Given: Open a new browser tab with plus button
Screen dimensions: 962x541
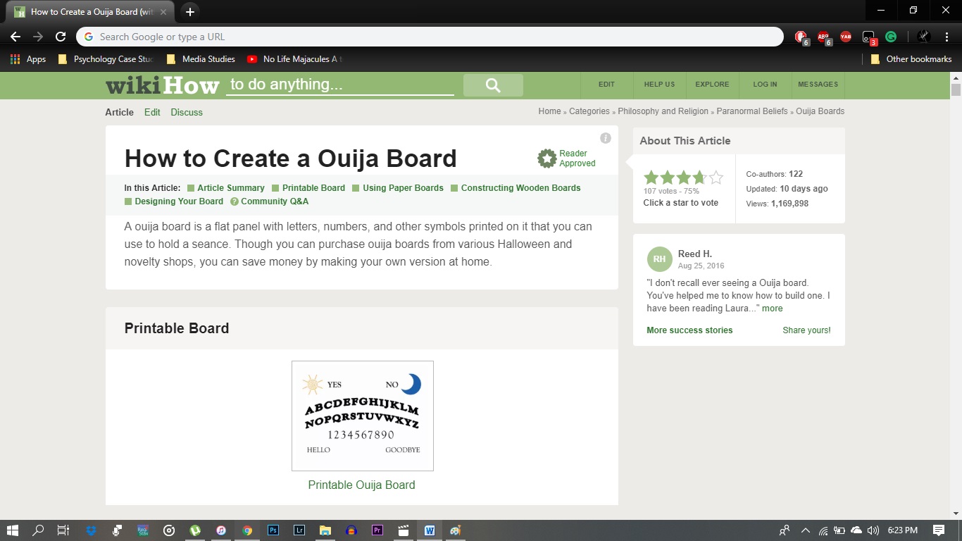Looking at the screenshot, I should 189,11.
